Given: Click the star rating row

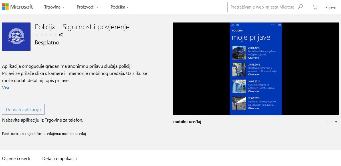Looking at the screenshot, I should [x=46, y=35].
